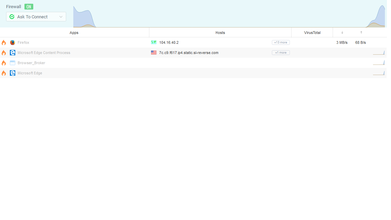
Task: Click the Hosts column header
Action: 220,33
